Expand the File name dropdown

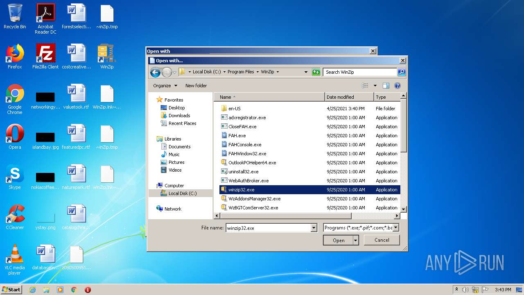pyautogui.click(x=314, y=228)
